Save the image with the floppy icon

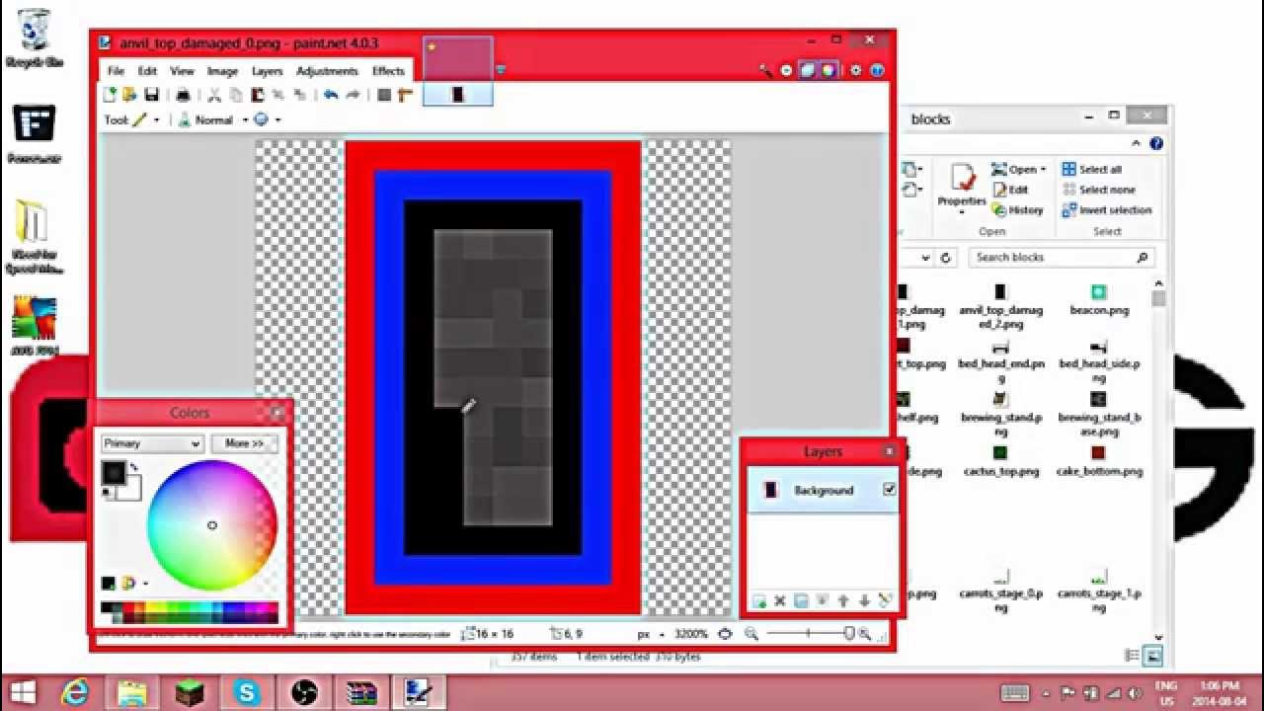click(x=151, y=95)
